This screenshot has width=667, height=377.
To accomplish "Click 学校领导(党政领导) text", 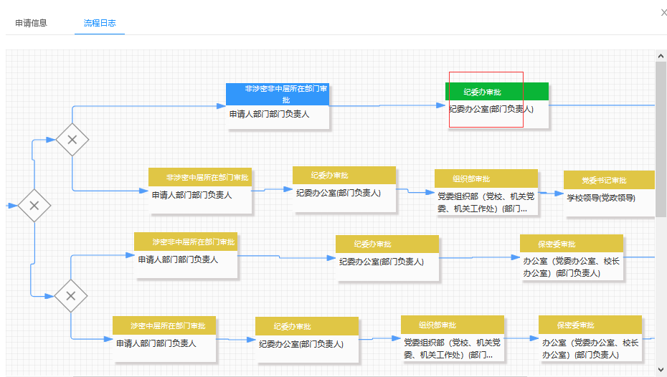I will (x=601, y=198).
